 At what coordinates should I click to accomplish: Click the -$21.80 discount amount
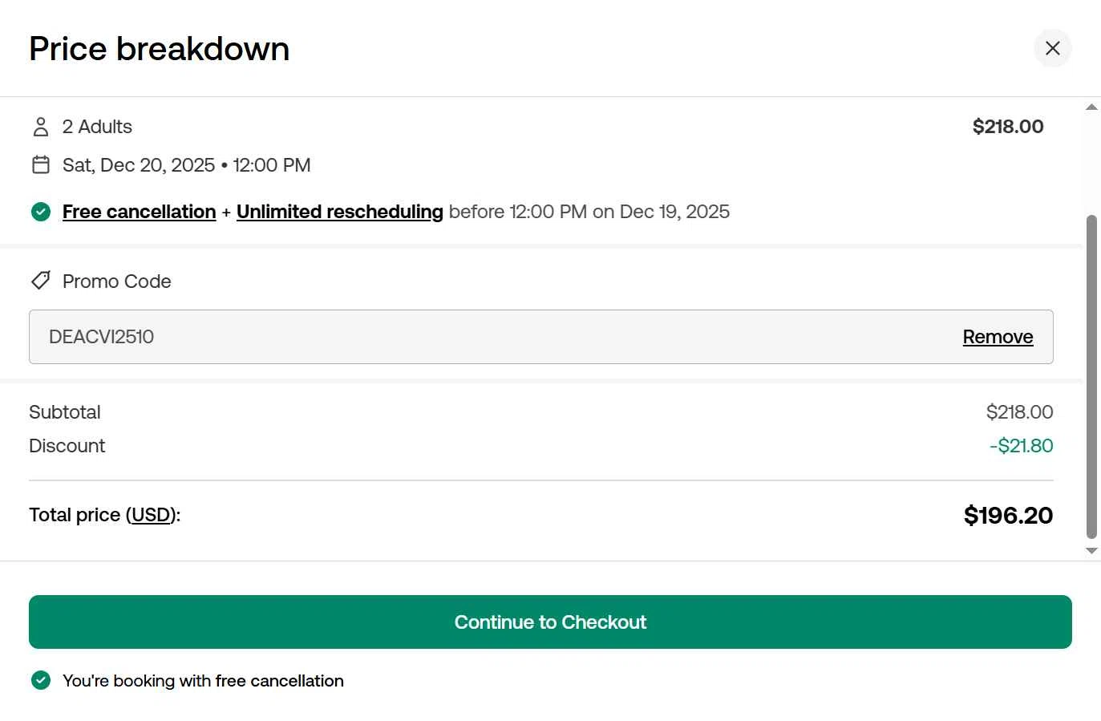[1021, 446]
